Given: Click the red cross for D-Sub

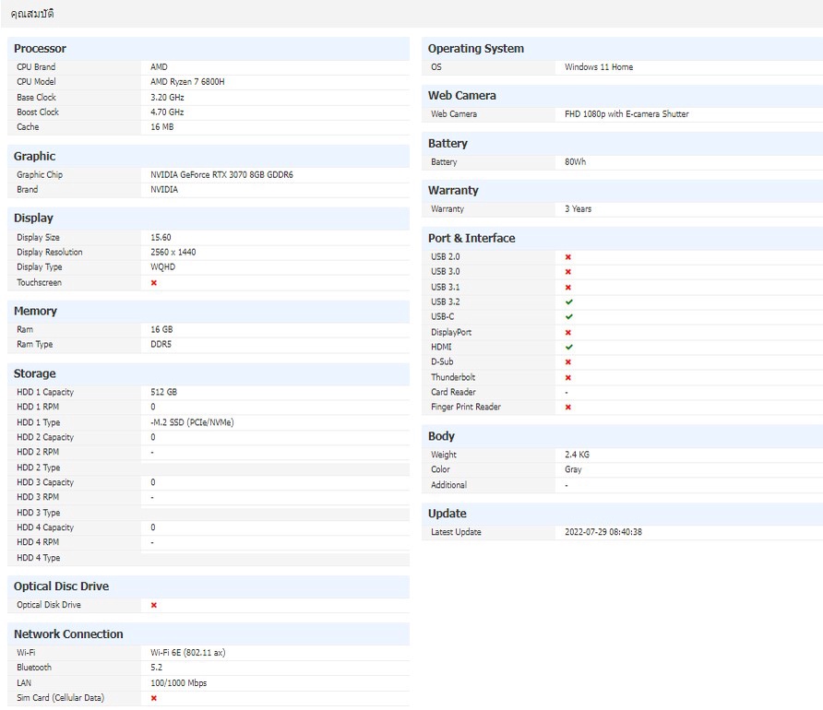Looking at the screenshot, I should 568,362.
